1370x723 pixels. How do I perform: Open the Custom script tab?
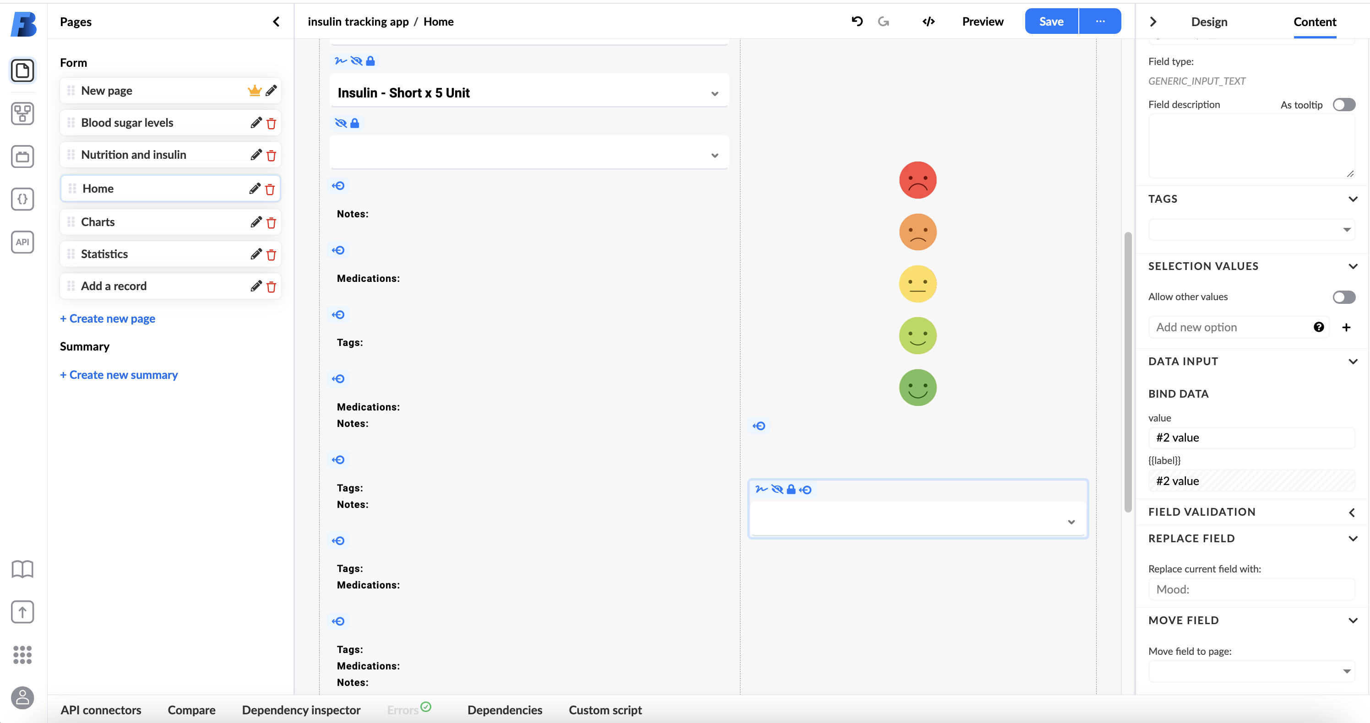click(605, 710)
